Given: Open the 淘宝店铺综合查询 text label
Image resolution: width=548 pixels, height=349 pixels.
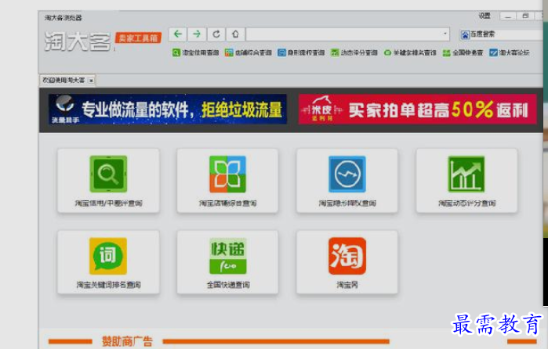Looking at the screenshot, I should (228, 203).
